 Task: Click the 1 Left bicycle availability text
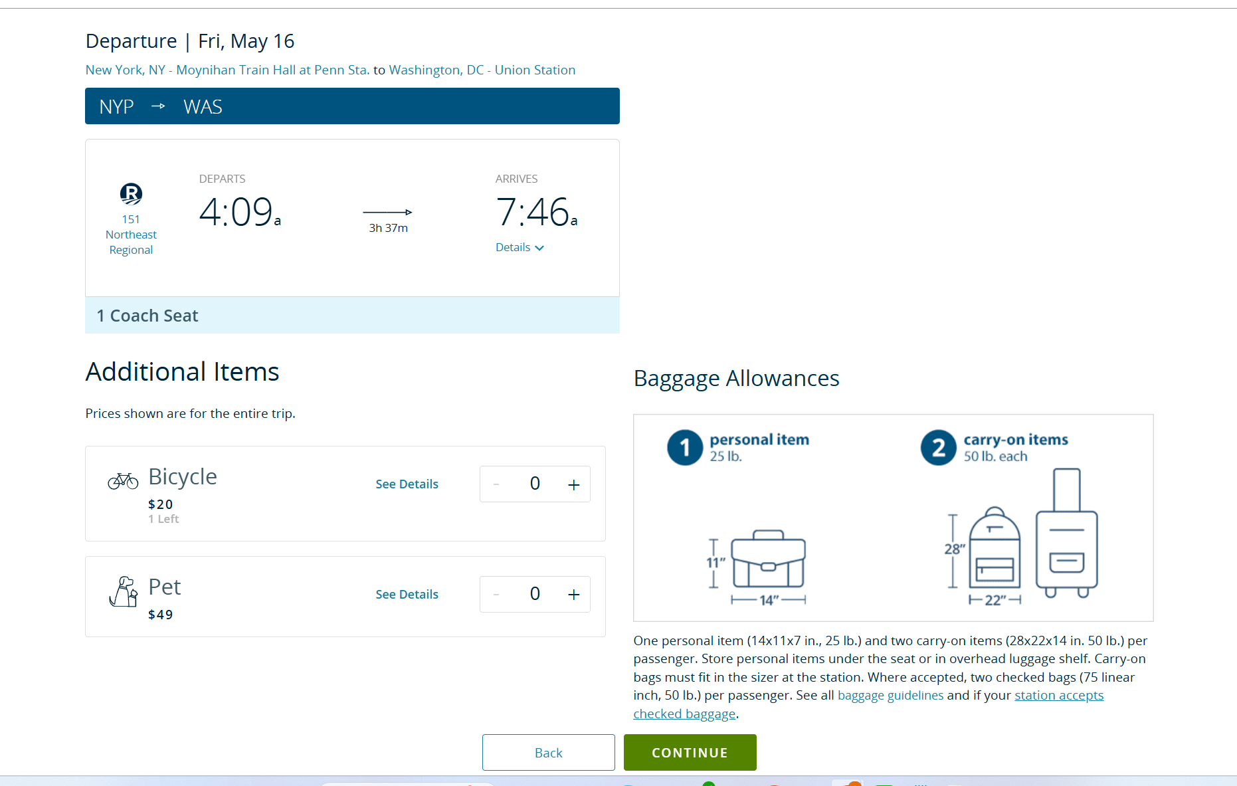pos(163,519)
